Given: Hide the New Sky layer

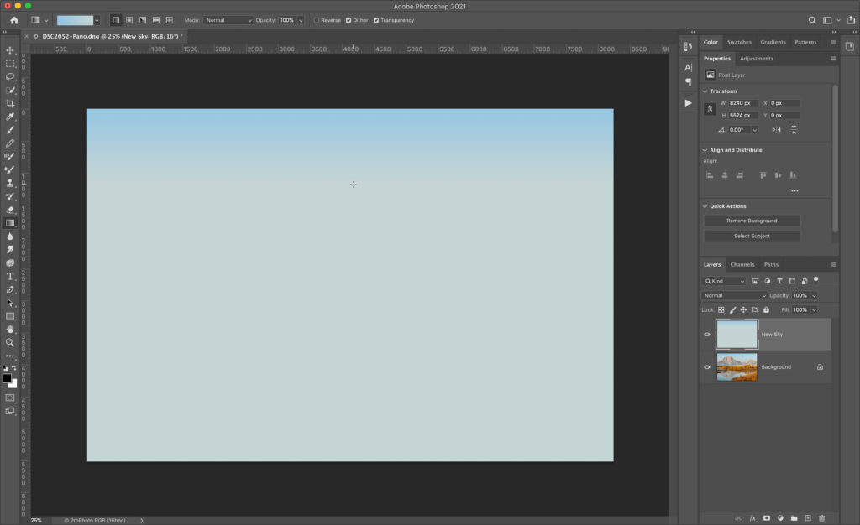Looking at the screenshot, I should (707, 335).
